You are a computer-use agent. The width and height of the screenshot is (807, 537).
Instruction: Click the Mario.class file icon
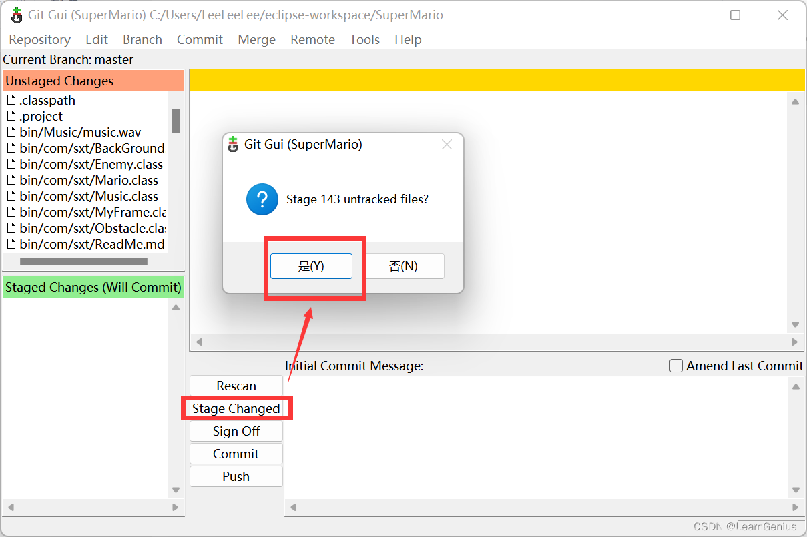point(11,181)
